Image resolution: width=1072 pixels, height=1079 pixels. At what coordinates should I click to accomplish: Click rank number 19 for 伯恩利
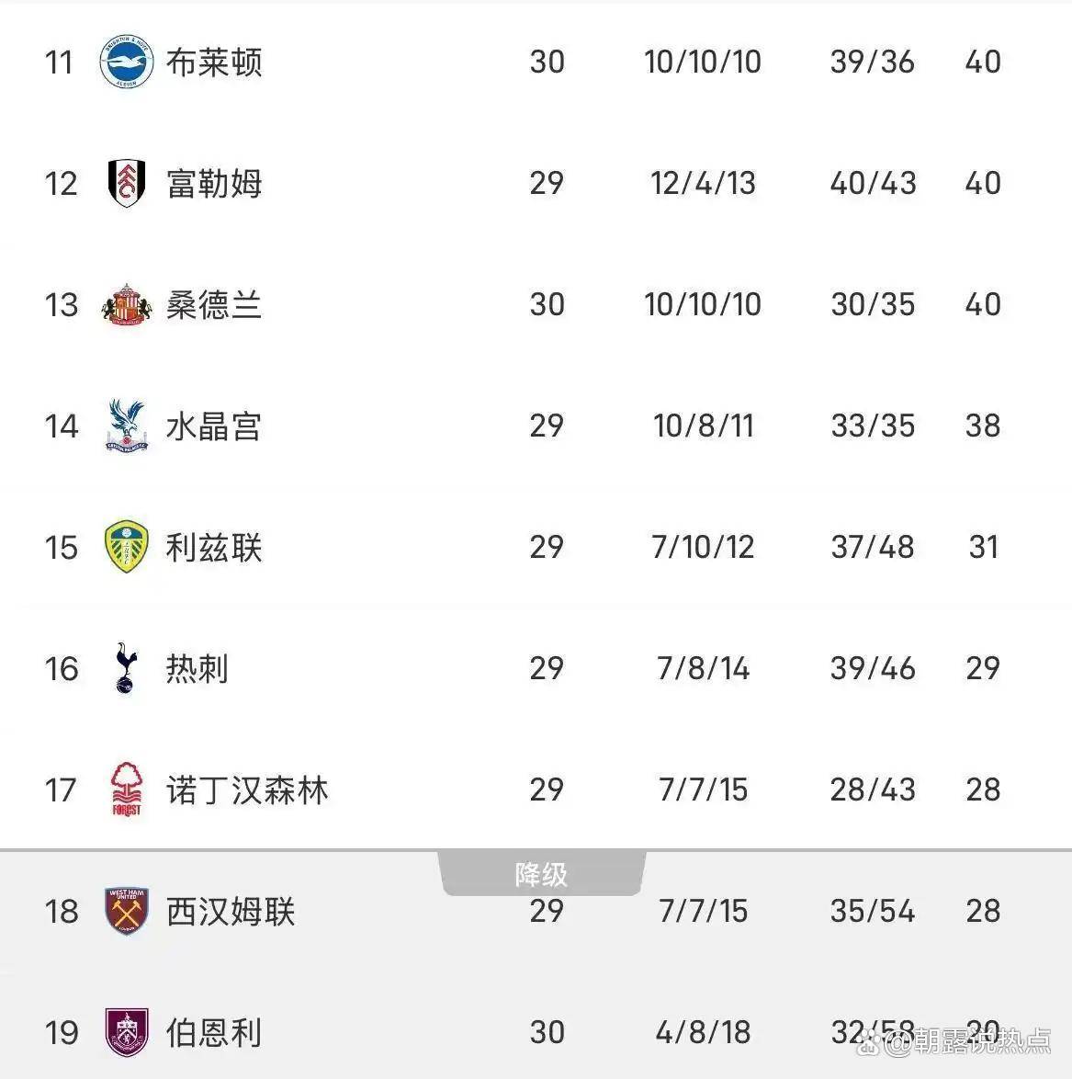pyautogui.click(x=62, y=1032)
